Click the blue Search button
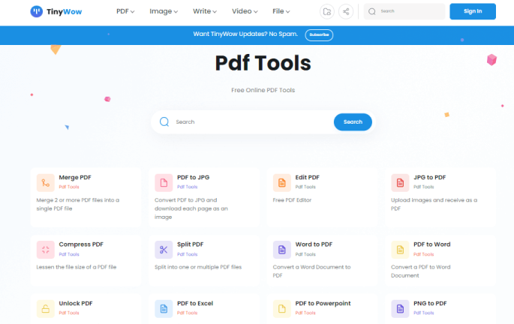 (x=353, y=121)
